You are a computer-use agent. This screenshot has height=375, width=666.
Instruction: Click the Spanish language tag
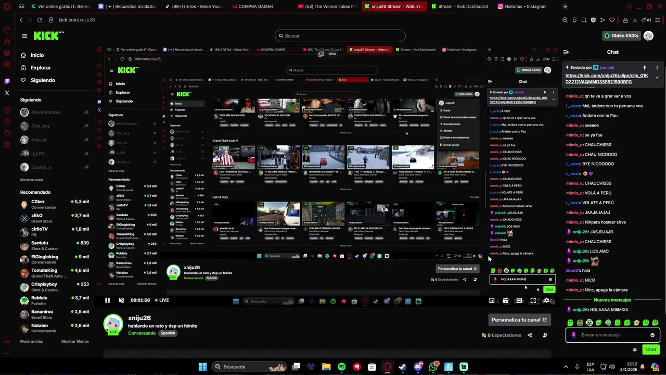[168, 333]
